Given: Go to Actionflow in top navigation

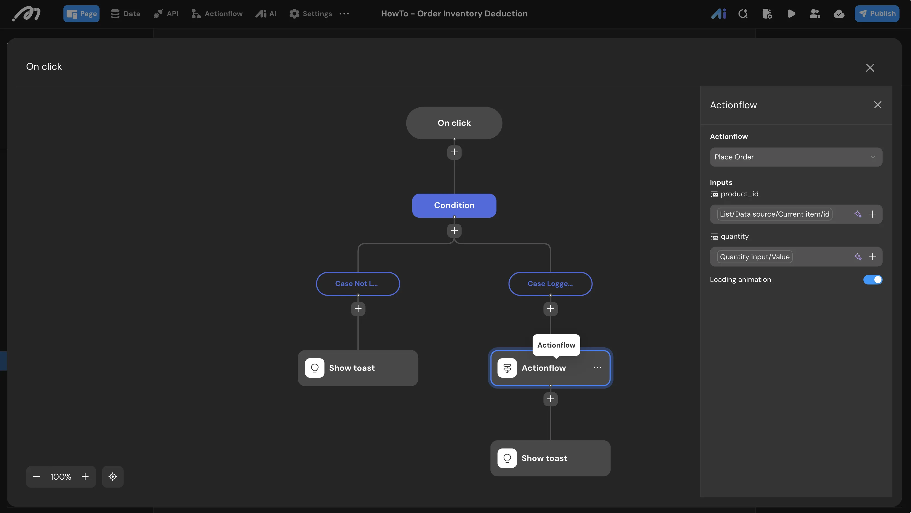Looking at the screenshot, I should coord(217,14).
